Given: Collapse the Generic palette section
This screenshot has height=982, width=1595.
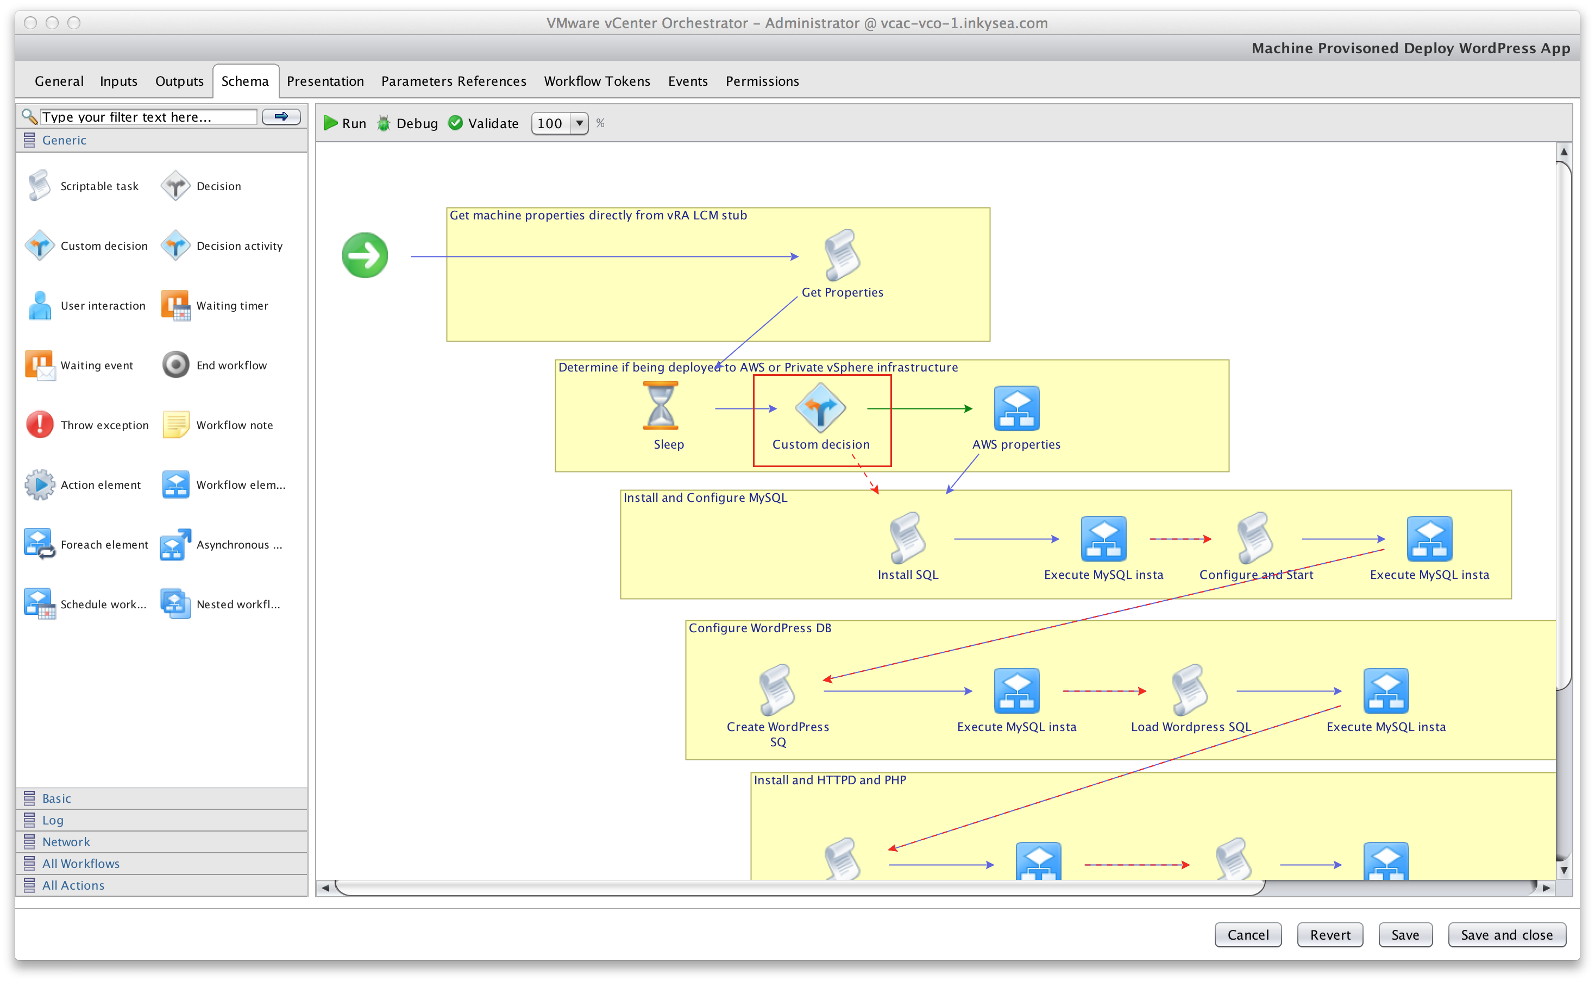Looking at the screenshot, I should coord(64,140).
